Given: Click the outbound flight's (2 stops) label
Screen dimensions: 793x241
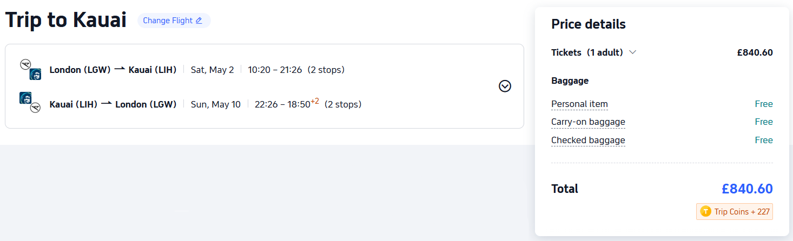Looking at the screenshot, I should point(326,70).
